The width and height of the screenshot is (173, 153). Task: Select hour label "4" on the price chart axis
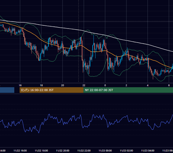pos(148,85)
